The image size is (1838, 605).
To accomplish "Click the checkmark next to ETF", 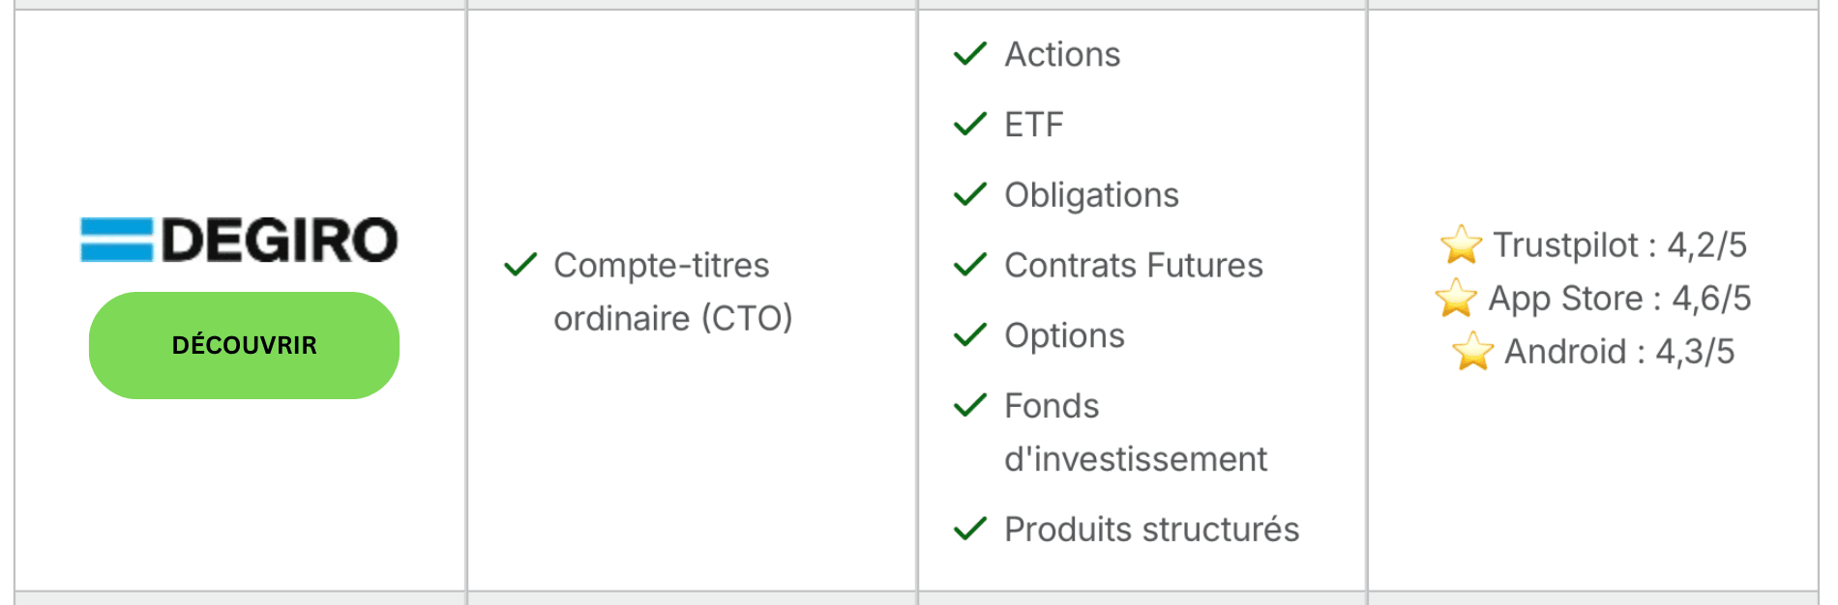I will (x=970, y=125).
